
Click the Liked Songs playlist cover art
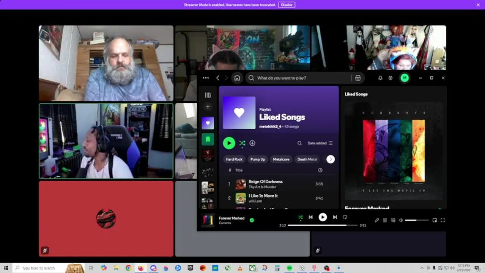click(x=239, y=113)
